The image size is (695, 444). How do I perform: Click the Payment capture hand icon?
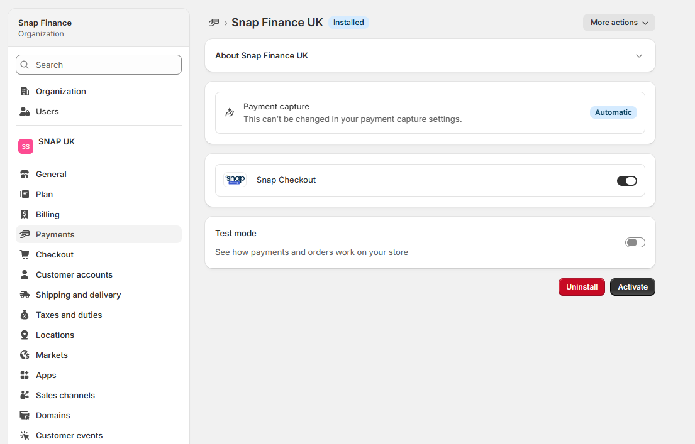[x=230, y=112]
